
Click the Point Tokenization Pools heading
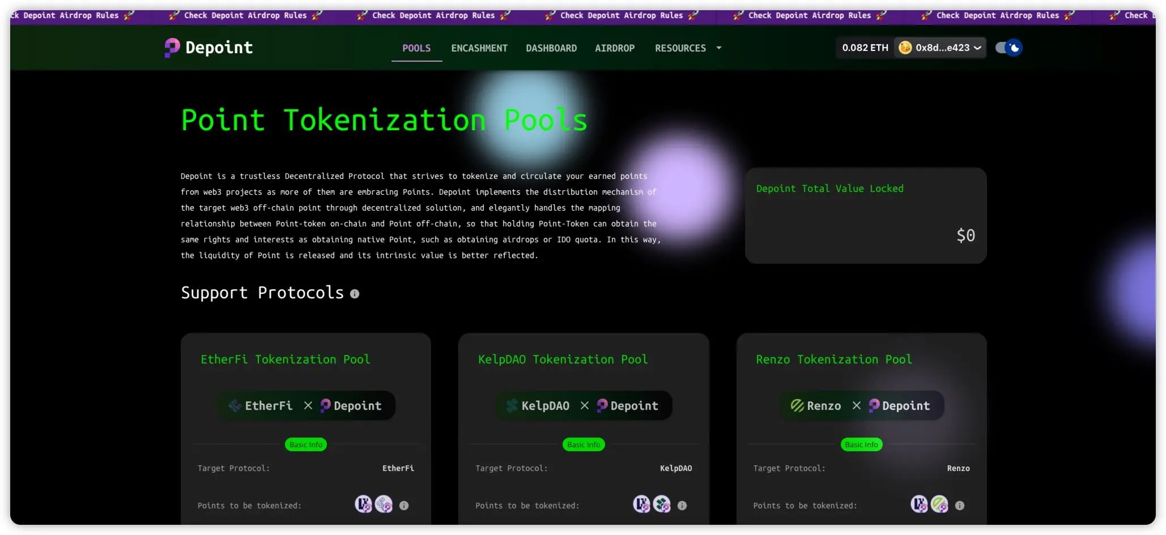click(x=384, y=120)
